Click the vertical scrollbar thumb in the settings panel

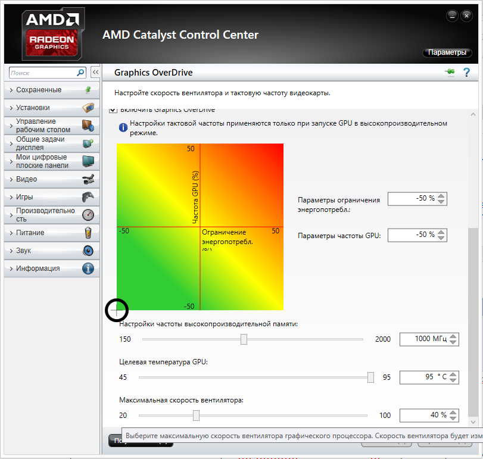tap(473, 323)
